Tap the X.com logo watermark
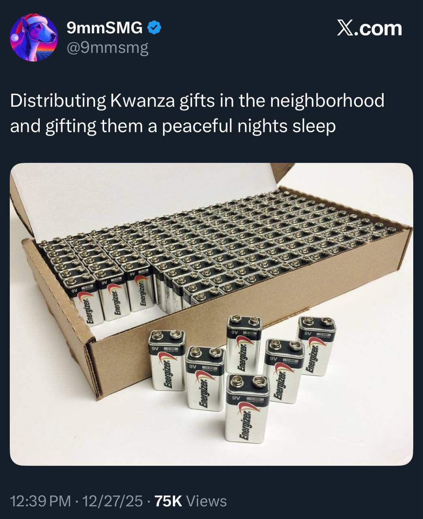Viewport: 423px width, 519px height. (x=370, y=28)
